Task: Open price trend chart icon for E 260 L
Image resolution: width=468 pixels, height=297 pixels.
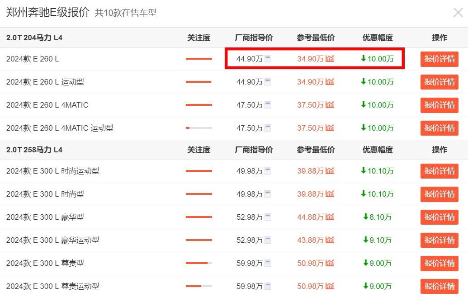Action: coord(330,59)
